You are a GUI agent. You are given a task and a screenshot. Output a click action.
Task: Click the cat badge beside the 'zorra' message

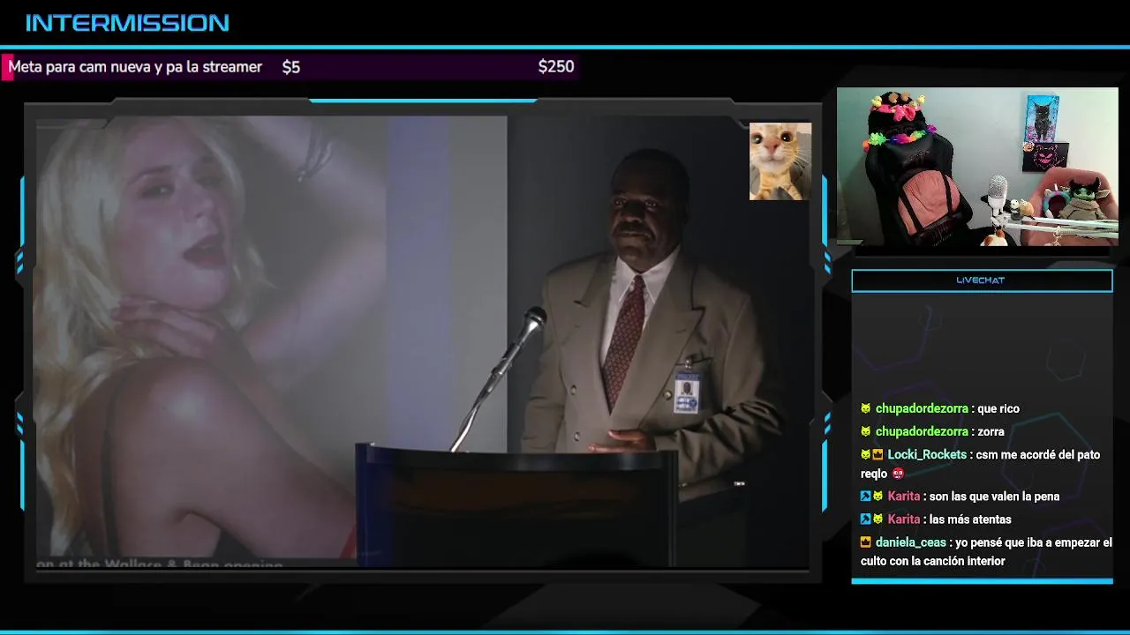coord(866,432)
